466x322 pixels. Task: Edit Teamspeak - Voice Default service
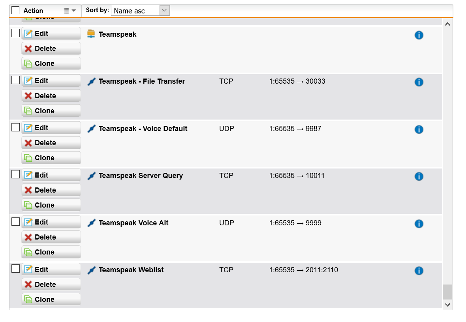(x=51, y=128)
